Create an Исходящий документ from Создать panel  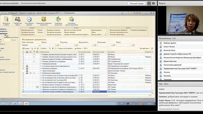[28, 35]
